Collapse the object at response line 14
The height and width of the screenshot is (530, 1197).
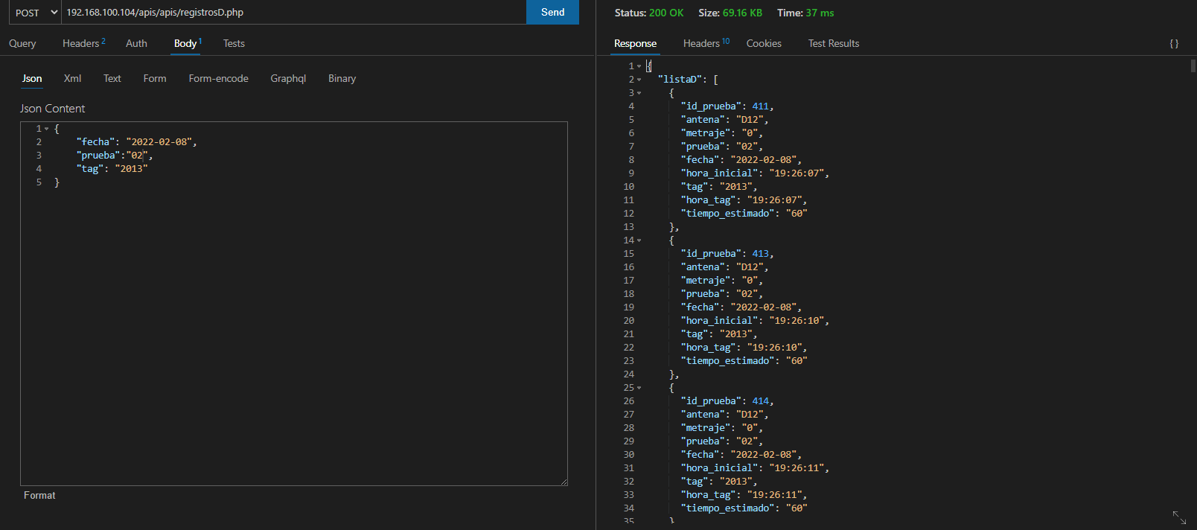[x=639, y=240]
